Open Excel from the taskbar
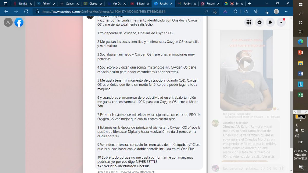Viewport: 308px width, 173px height. tap(301, 95)
